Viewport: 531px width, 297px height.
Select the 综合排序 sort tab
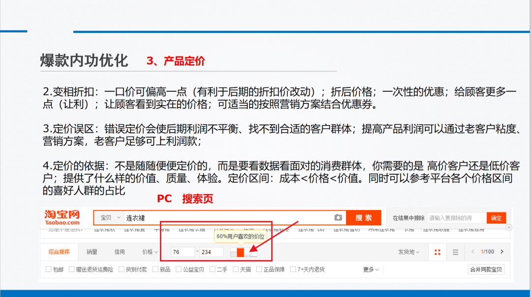(x=59, y=252)
